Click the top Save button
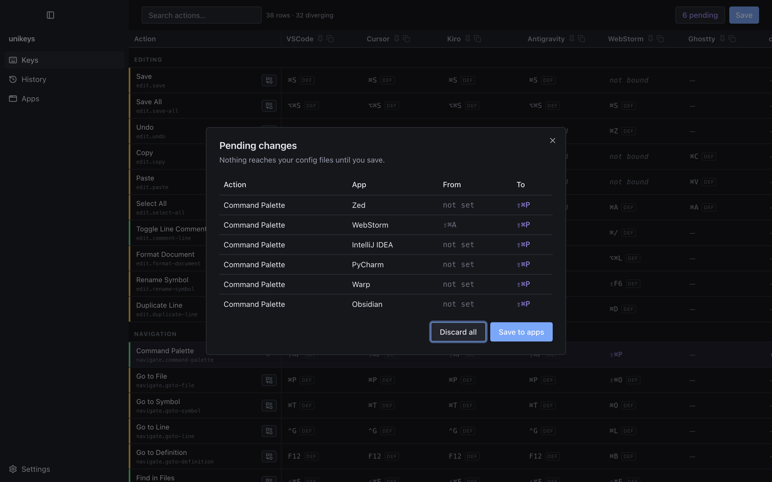The width and height of the screenshot is (772, 482). tap(744, 15)
